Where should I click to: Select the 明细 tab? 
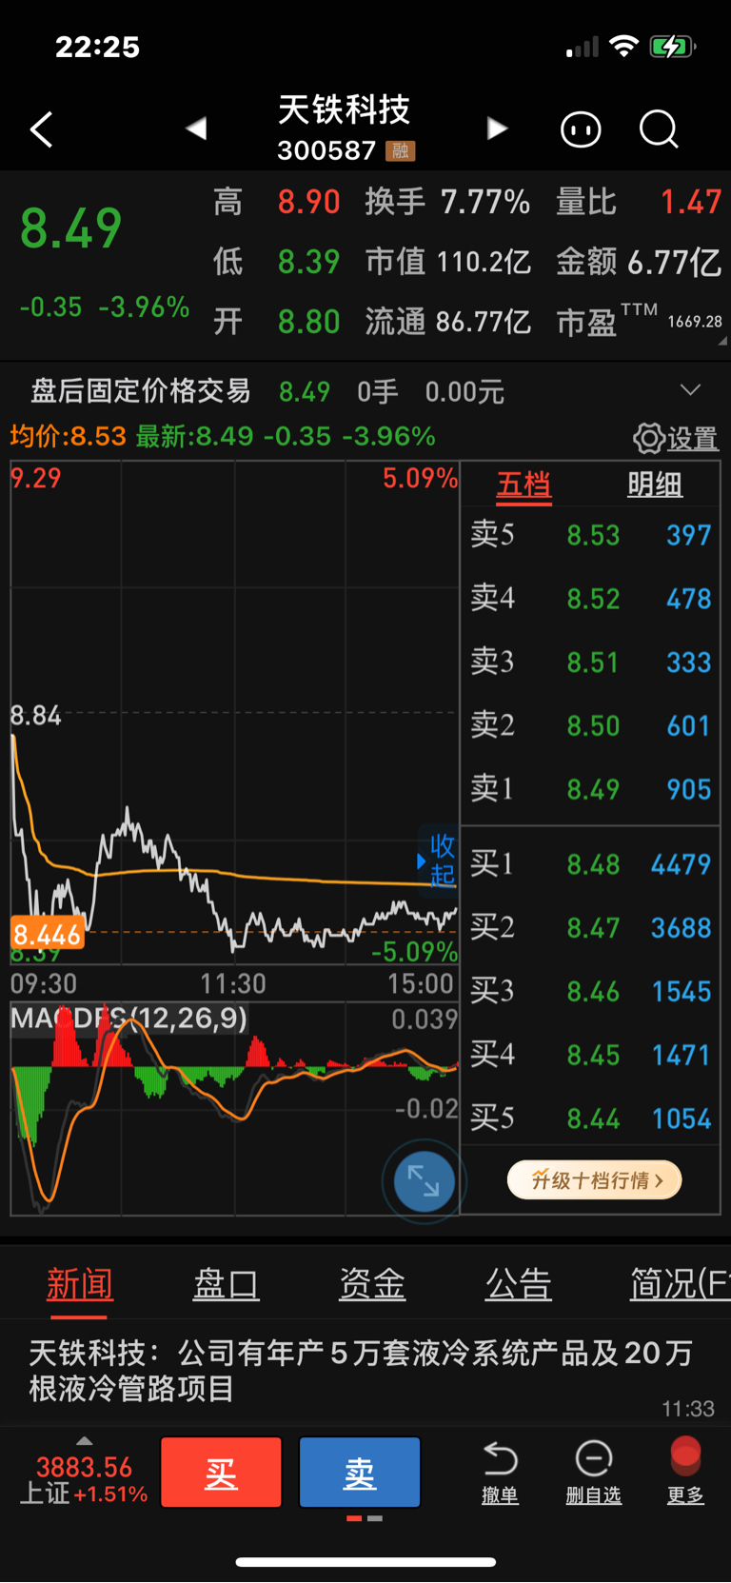click(x=655, y=485)
